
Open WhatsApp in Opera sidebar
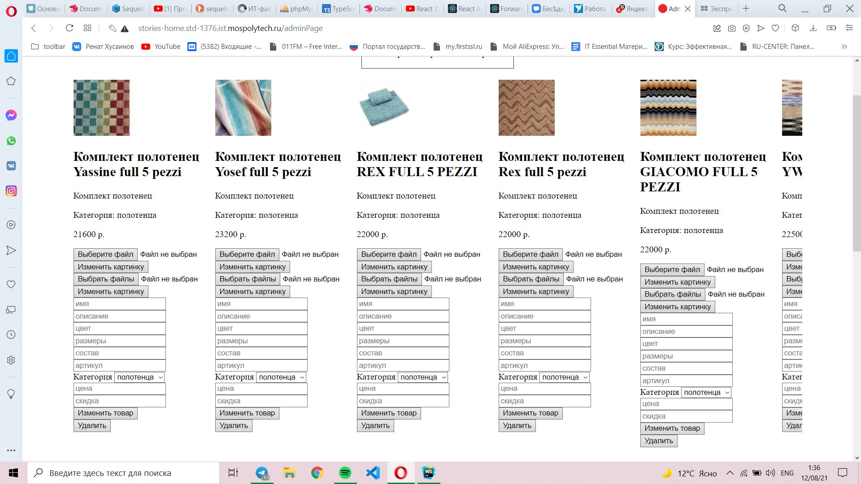coord(11,141)
